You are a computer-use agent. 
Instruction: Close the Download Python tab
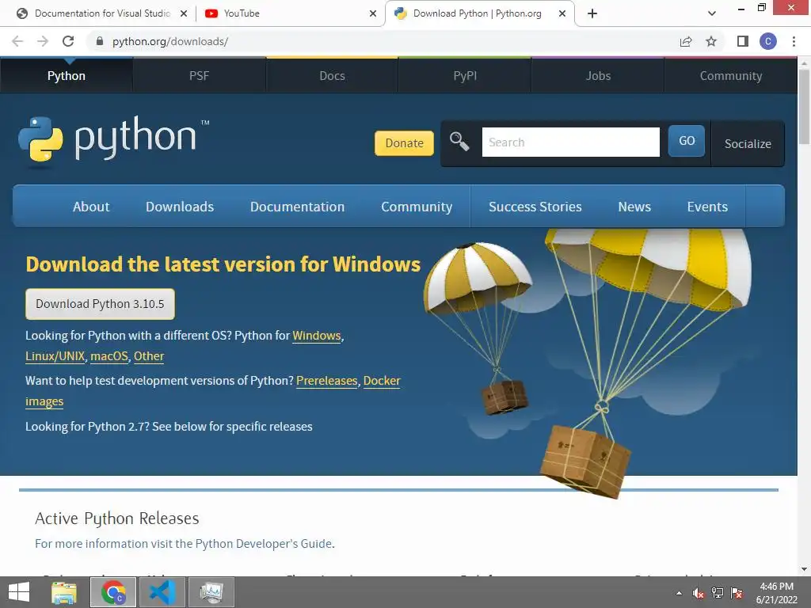tap(562, 13)
